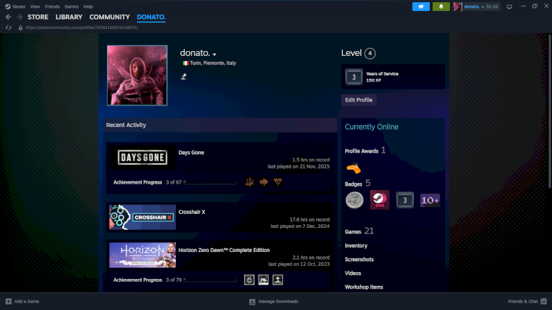
Task: Click the Days Gone logo thumbnail
Action: click(143, 157)
